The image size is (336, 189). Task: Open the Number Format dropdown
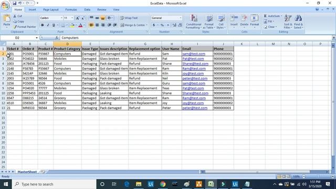(181, 18)
